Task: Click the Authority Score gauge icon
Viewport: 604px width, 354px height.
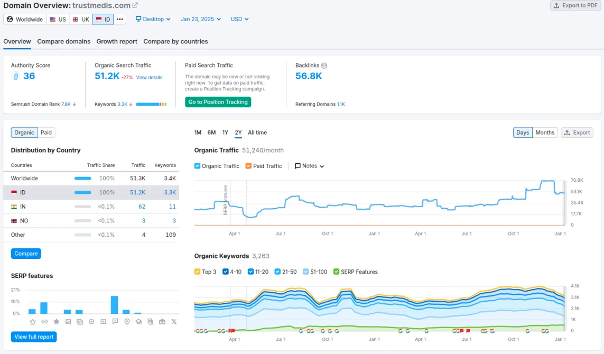Action: (16, 76)
